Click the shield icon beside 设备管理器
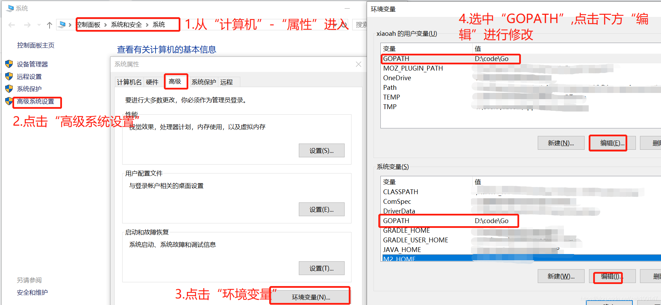Screen dimensions: 661x305 point(9,64)
